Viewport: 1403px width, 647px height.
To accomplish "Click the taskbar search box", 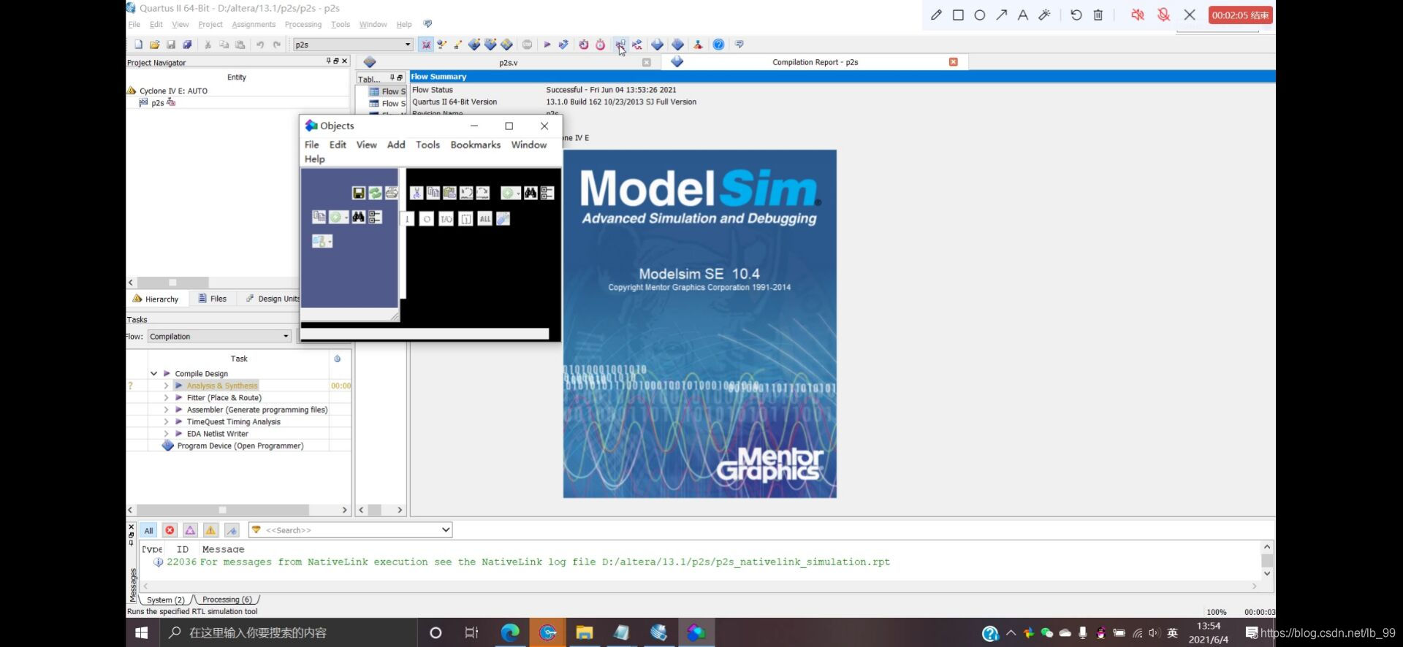I will pos(289,632).
